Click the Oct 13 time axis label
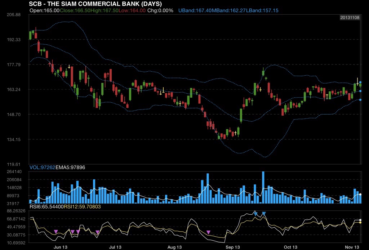369x250 pixels. 290,247
